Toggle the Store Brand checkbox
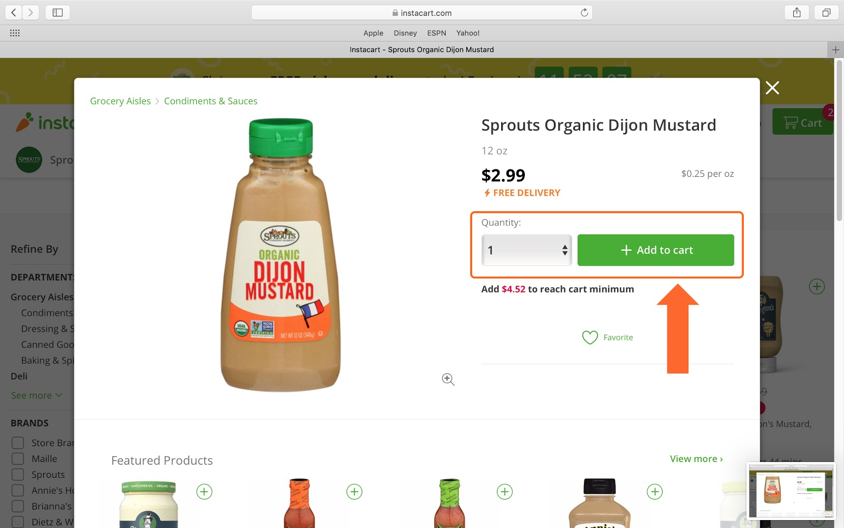This screenshot has width=844, height=528. (18, 443)
